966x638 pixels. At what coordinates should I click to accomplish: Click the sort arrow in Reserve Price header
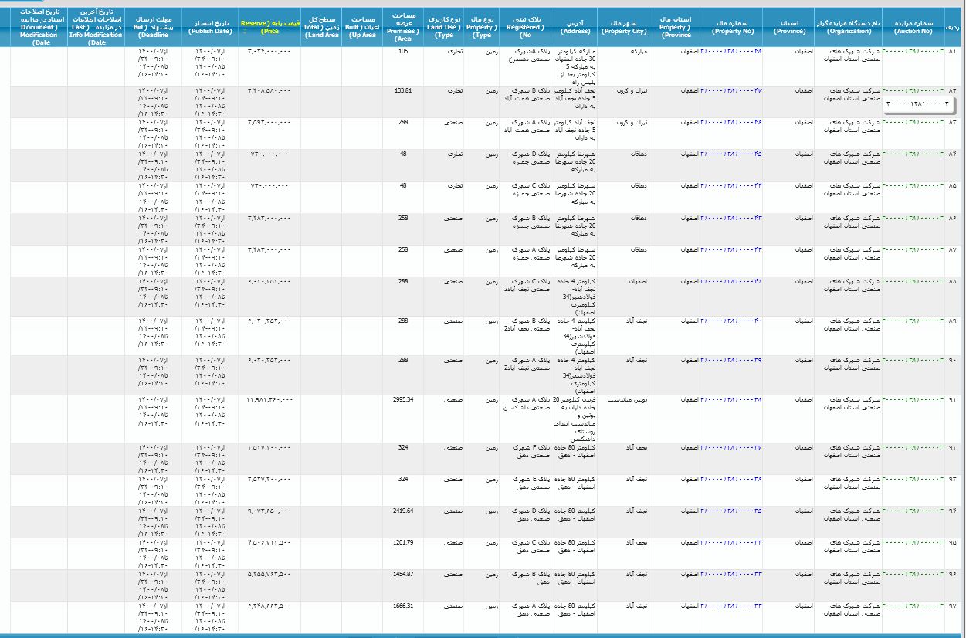(244, 32)
